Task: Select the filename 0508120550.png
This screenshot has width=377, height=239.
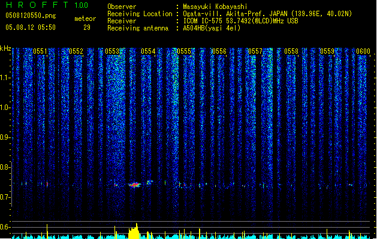Action: (x=31, y=16)
